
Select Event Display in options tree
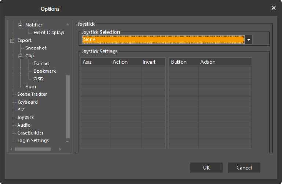(x=48, y=33)
